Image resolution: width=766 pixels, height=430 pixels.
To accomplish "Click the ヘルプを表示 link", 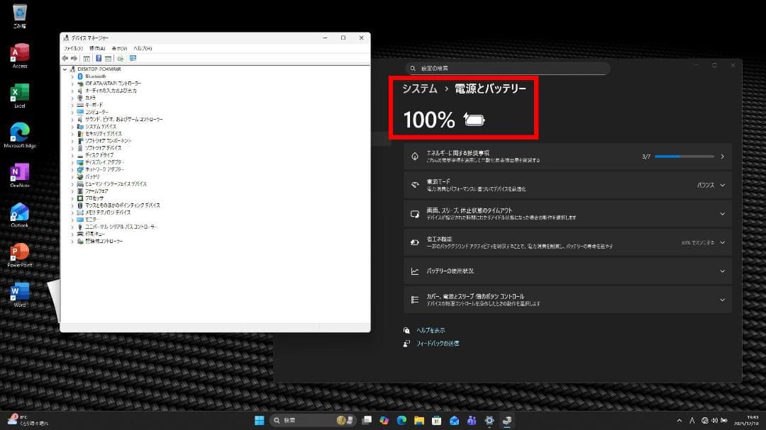I will 430,329.
